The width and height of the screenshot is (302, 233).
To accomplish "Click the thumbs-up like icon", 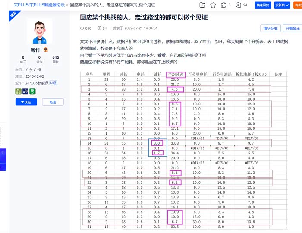I will click(x=223, y=5).
